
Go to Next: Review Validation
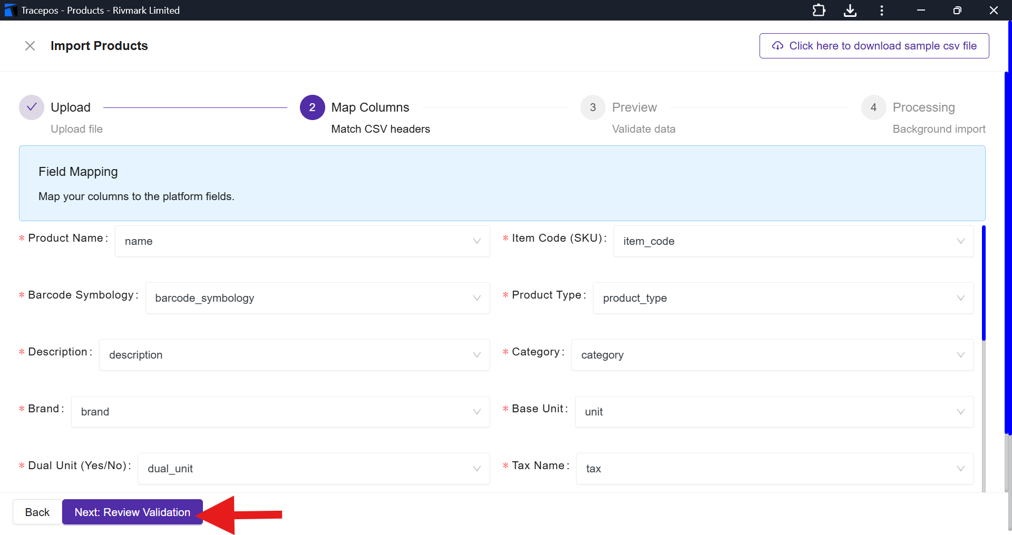[x=132, y=512]
